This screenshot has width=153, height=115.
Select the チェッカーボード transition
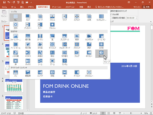click(65, 46)
